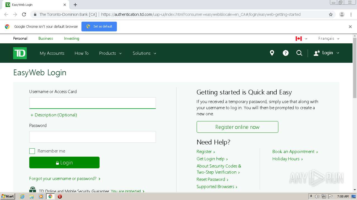The width and height of the screenshot is (357, 200).
Task: Expand Description (Optional) field
Action: tap(54, 115)
